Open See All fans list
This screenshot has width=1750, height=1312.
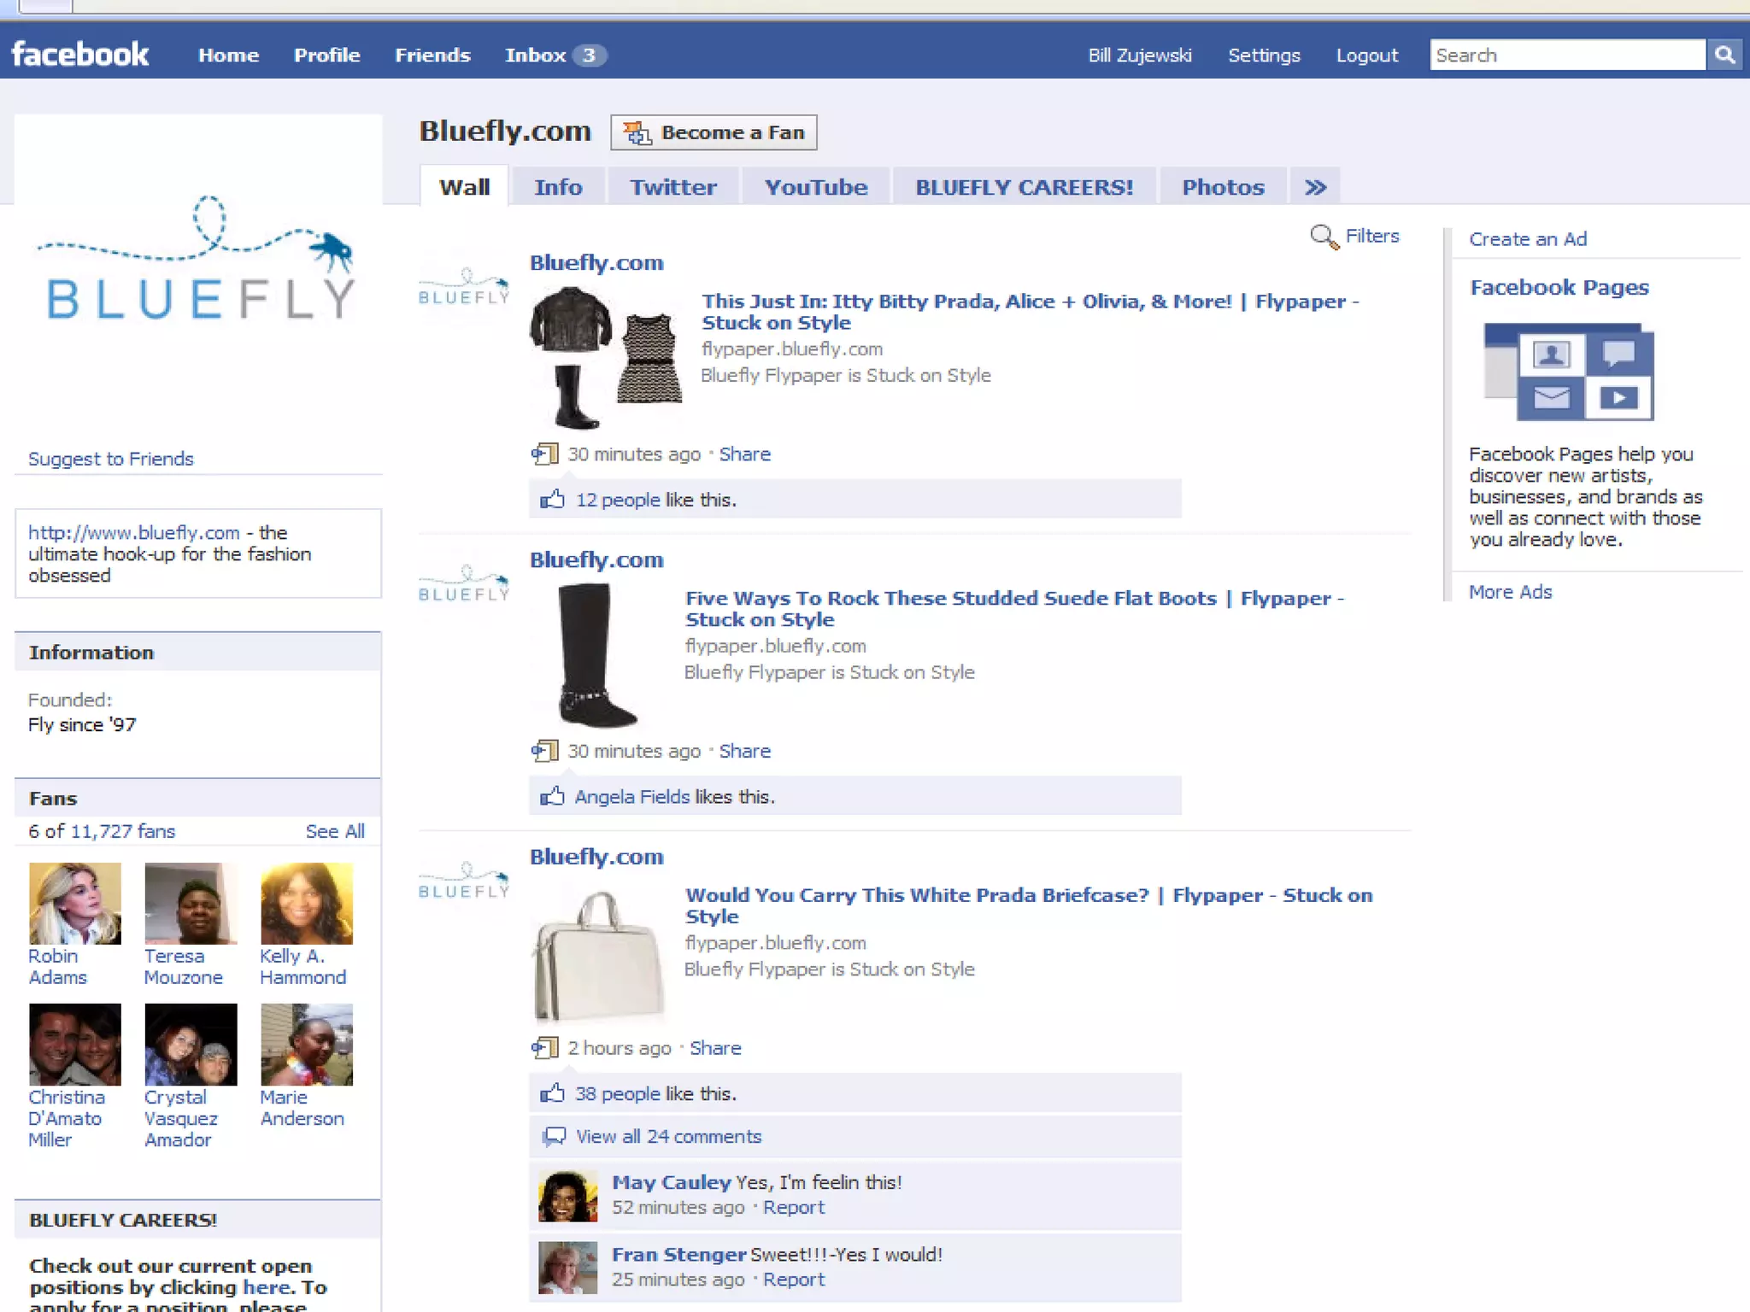click(x=335, y=831)
